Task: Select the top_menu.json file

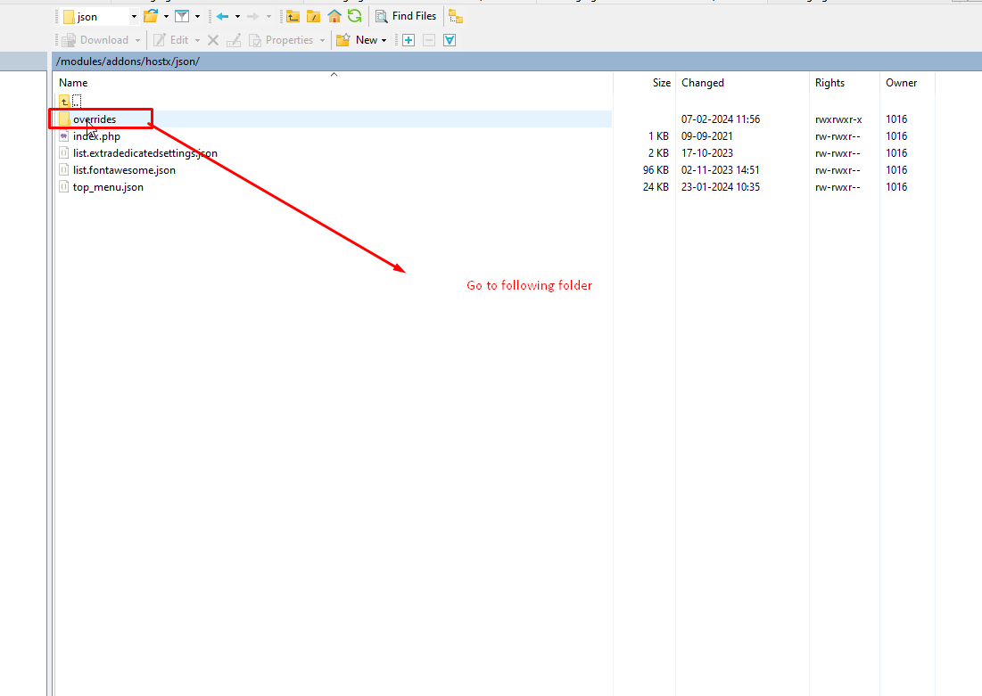Action: pos(108,187)
